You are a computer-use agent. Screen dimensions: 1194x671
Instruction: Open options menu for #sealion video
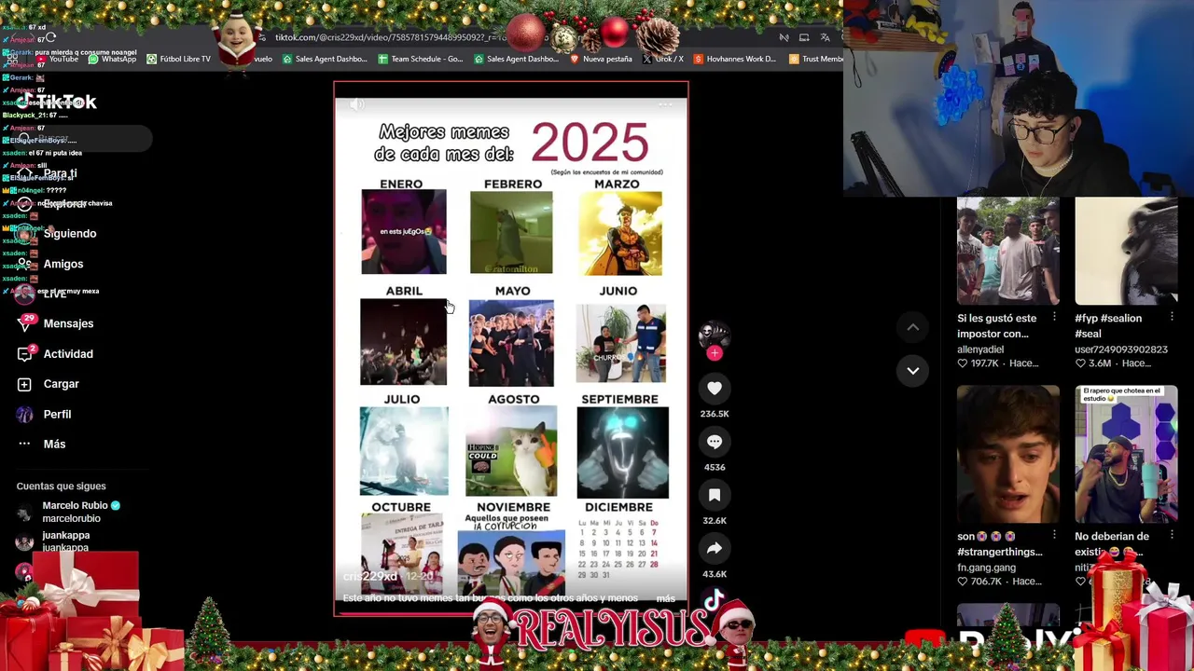[1173, 318]
